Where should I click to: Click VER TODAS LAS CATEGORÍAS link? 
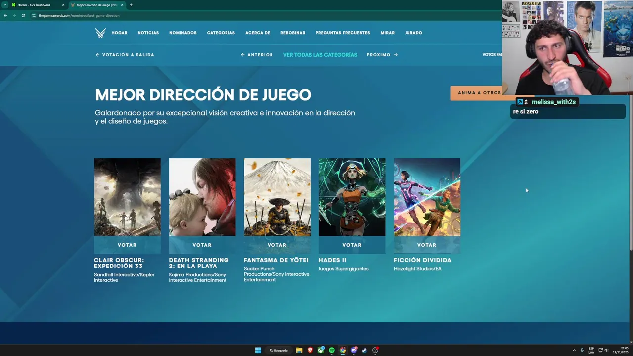320,55
